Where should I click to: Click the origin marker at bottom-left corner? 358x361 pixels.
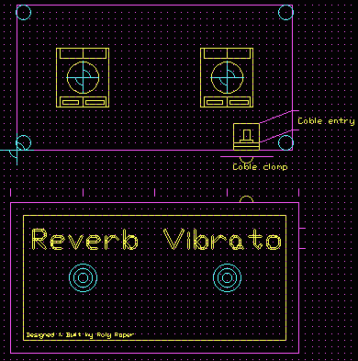pyautogui.click(x=17, y=150)
